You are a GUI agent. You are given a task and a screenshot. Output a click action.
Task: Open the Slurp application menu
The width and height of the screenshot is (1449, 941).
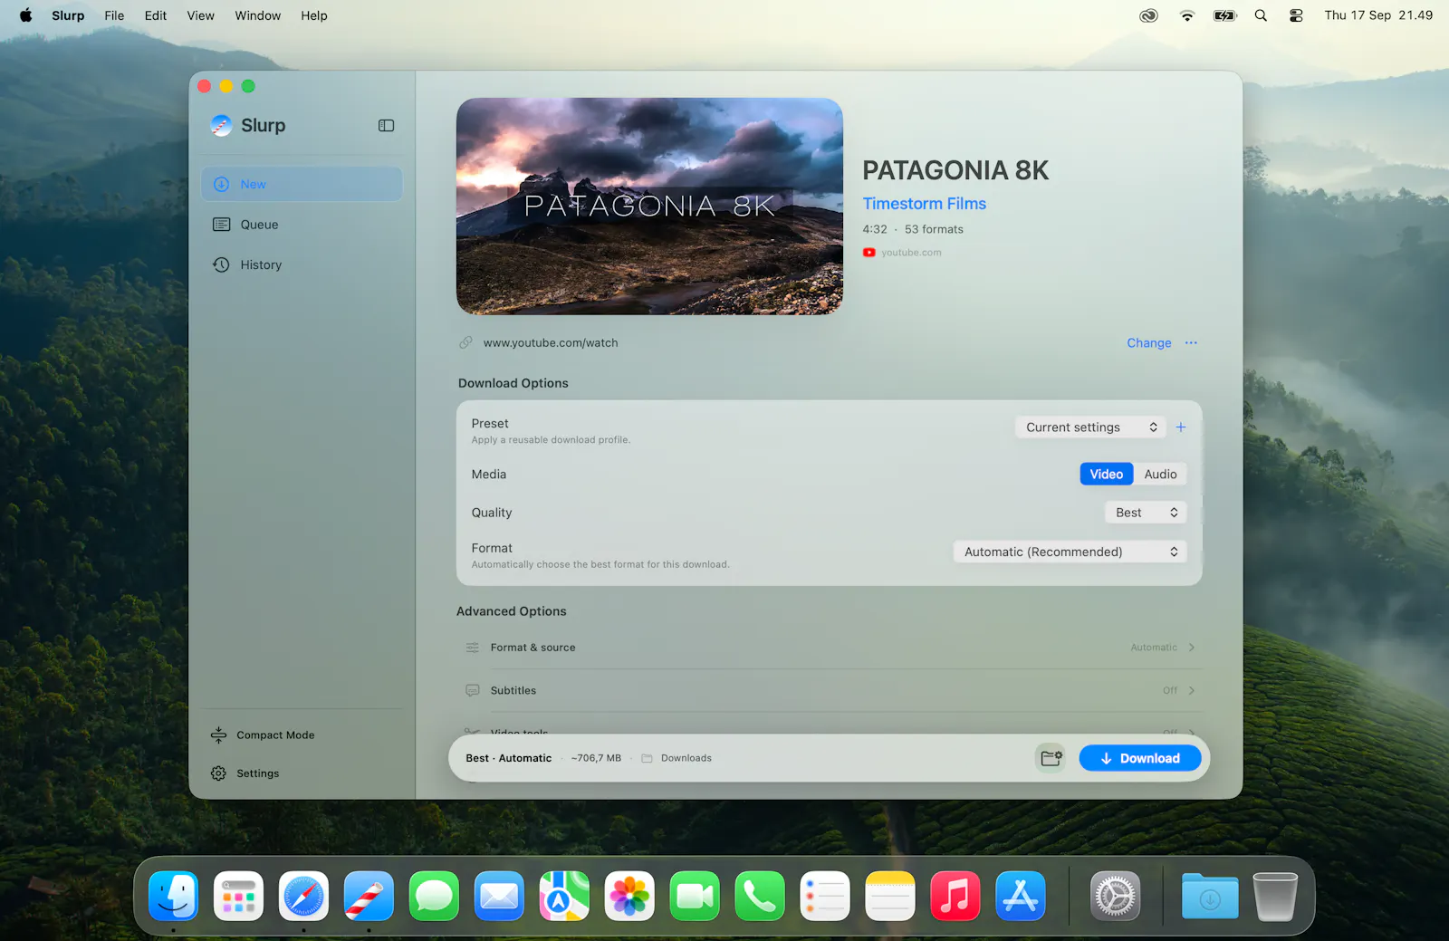(68, 15)
